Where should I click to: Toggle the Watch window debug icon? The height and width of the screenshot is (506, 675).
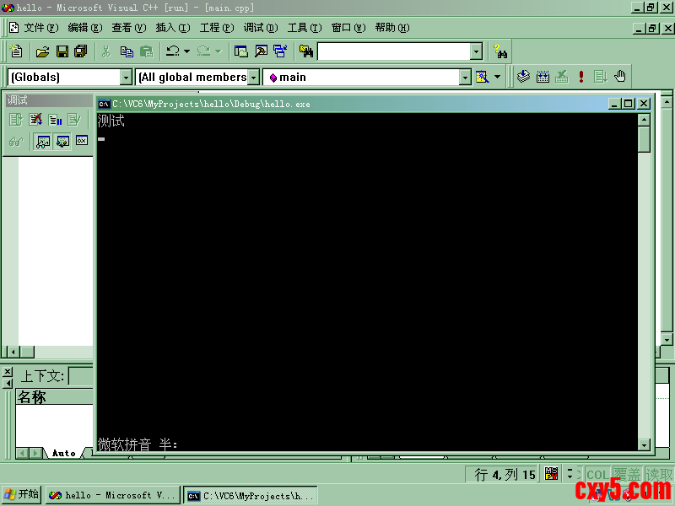(43, 141)
